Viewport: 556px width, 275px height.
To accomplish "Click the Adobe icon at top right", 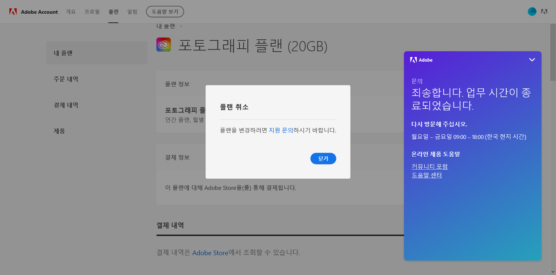I will click(x=544, y=12).
